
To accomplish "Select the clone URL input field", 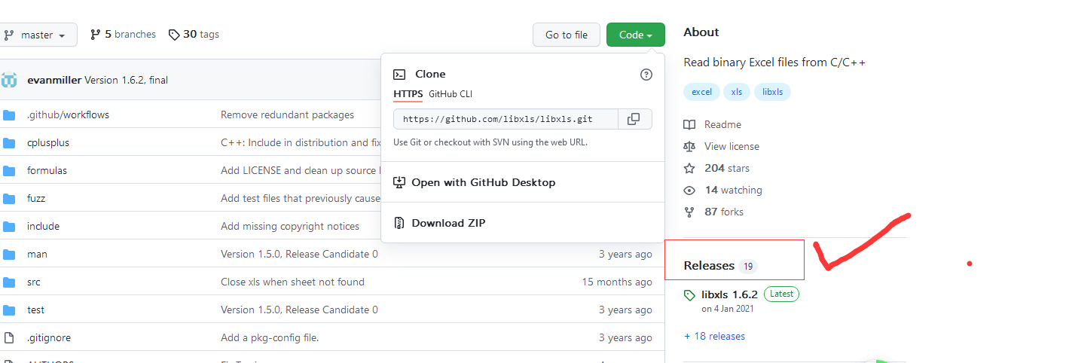I will [x=506, y=119].
